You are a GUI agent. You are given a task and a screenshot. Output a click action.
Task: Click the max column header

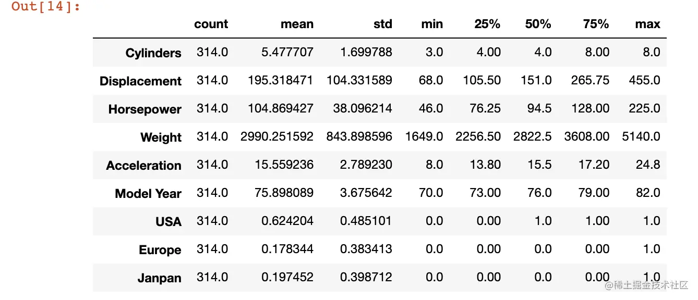pyautogui.click(x=648, y=24)
